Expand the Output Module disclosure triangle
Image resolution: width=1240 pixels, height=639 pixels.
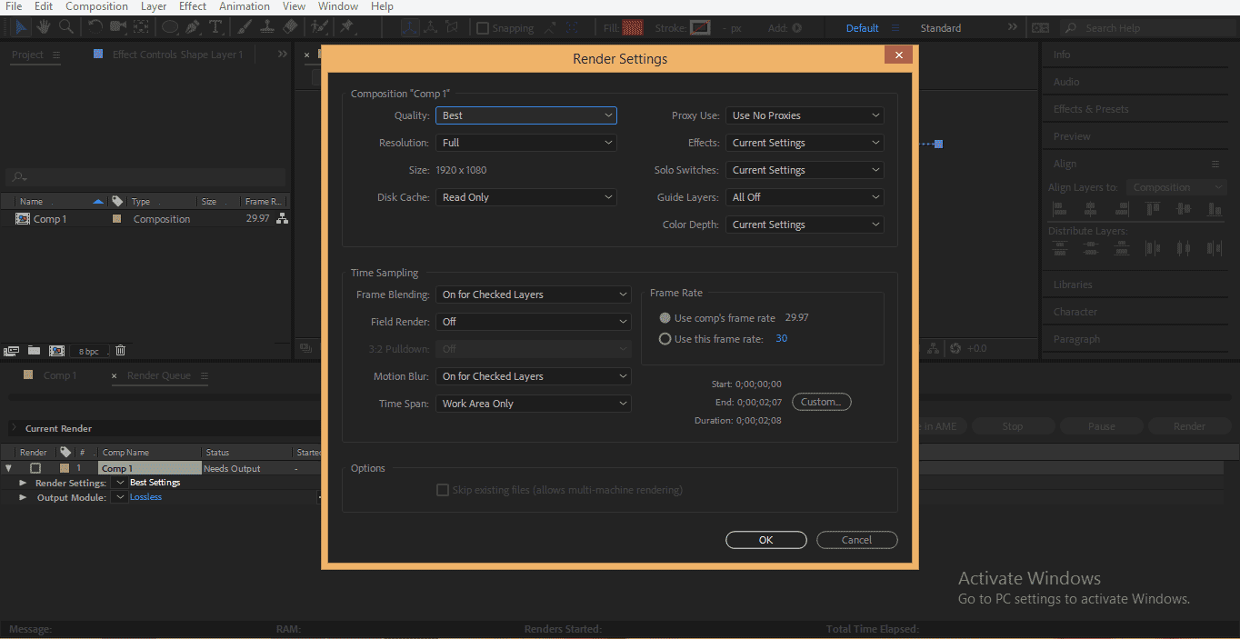[x=23, y=497]
